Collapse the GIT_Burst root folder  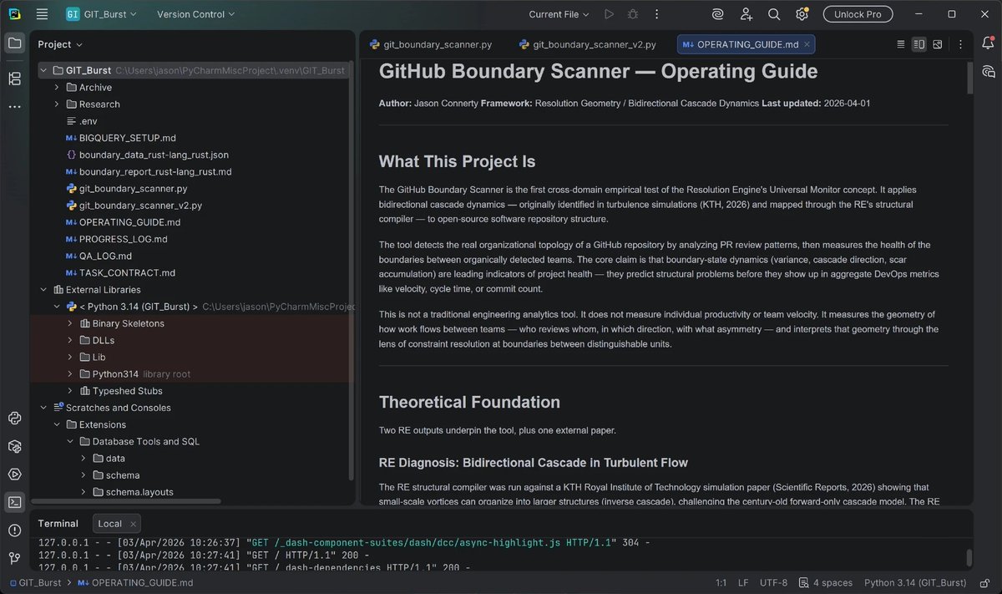43,71
